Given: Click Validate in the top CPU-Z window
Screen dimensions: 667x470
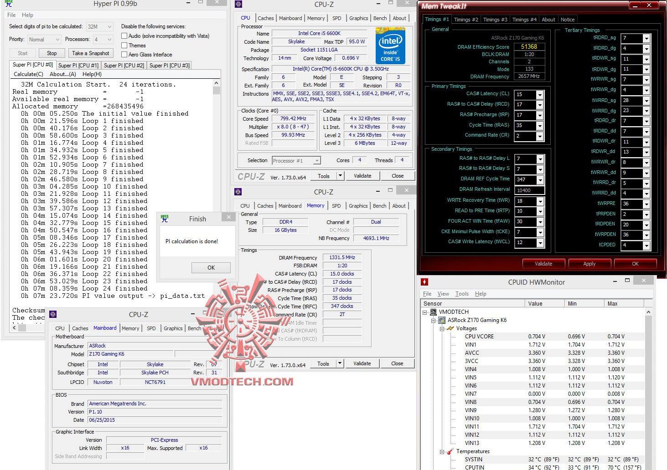Looking at the screenshot, I should [x=362, y=176].
